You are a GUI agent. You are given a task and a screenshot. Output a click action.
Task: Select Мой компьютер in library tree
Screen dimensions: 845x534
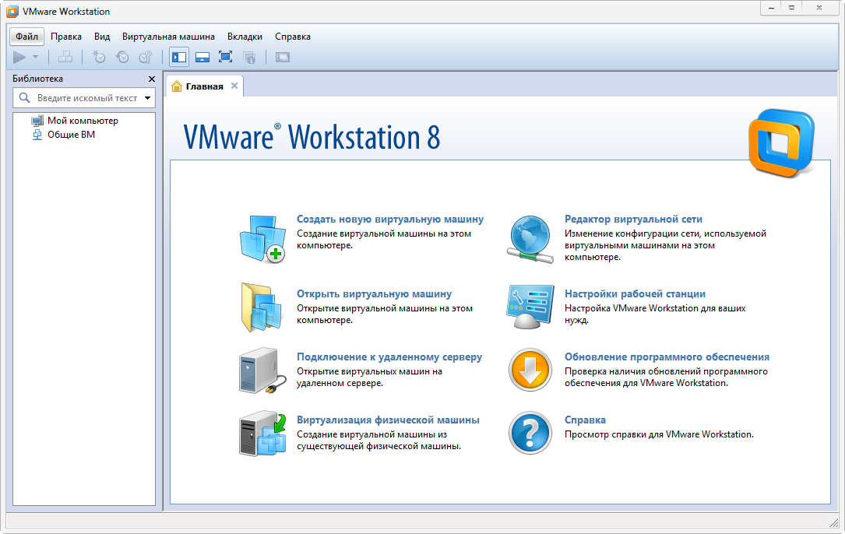click(82, 121)
